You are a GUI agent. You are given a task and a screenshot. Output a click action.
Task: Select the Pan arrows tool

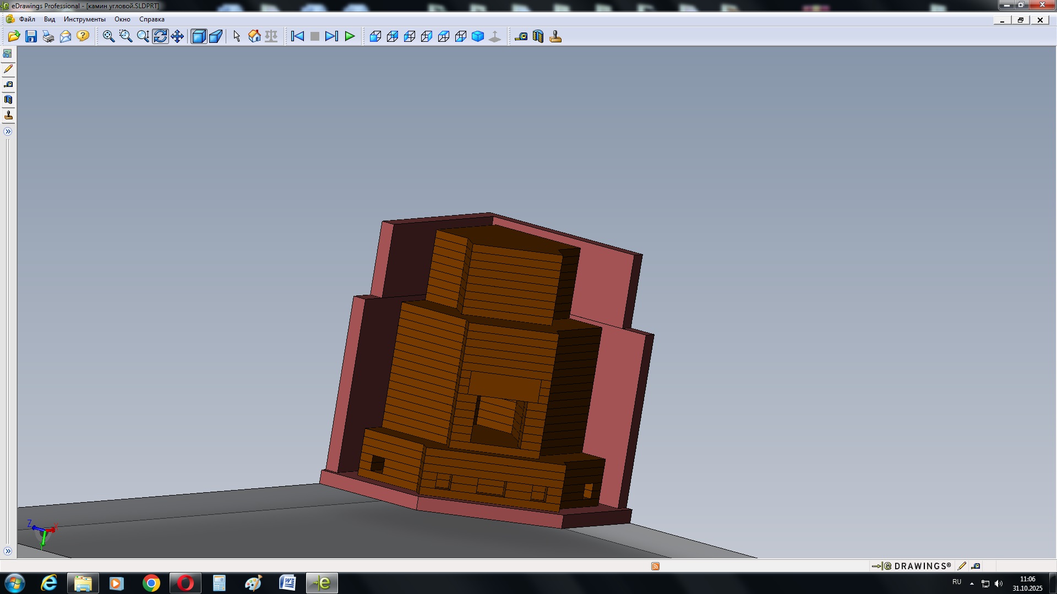click(x=177, y=36)
